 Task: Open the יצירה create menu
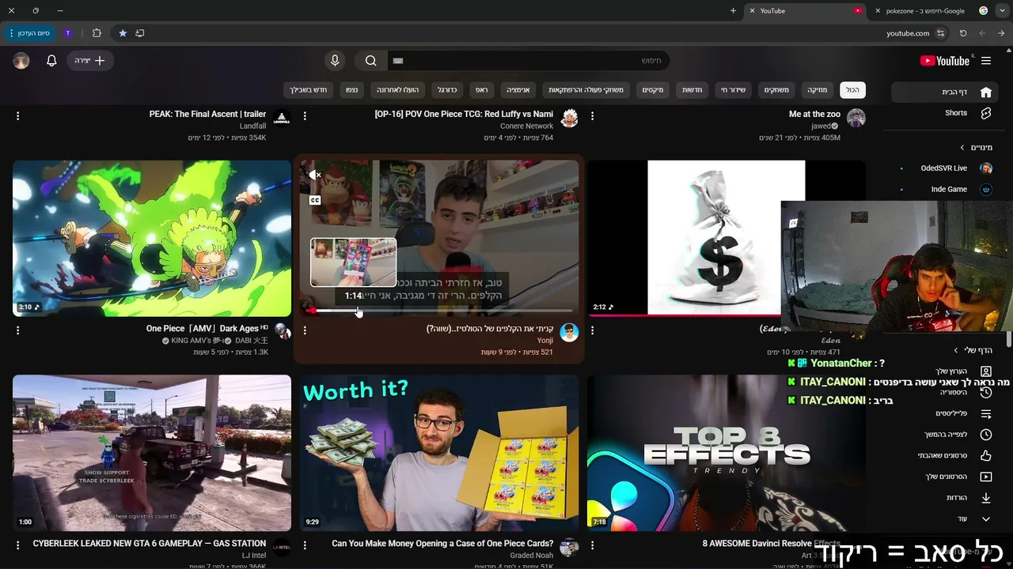tap(90, 61)
